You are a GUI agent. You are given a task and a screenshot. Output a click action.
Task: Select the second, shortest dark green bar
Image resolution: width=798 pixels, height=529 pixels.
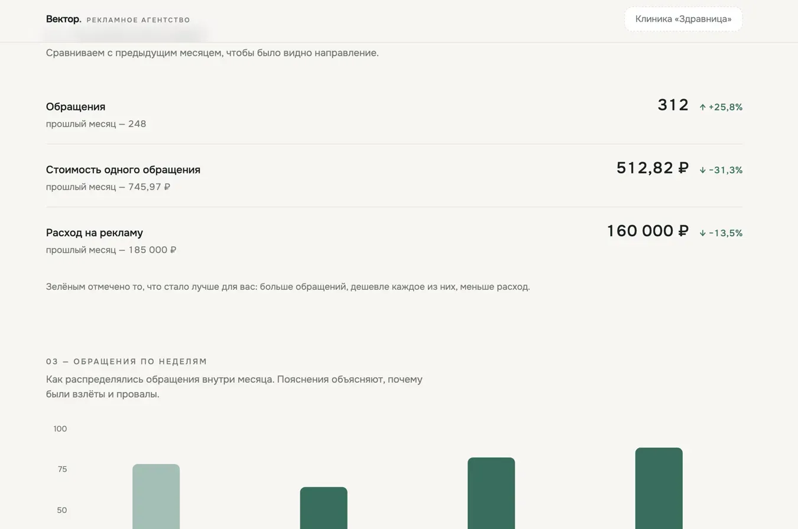[x=323, y=508]
